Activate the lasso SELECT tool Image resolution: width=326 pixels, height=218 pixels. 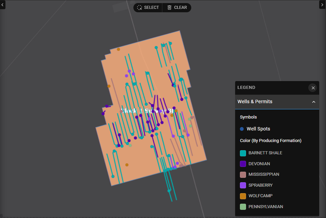pos(148,7)
